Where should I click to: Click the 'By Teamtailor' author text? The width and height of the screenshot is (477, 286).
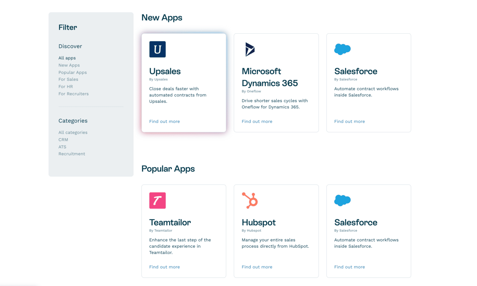(161, 231)
